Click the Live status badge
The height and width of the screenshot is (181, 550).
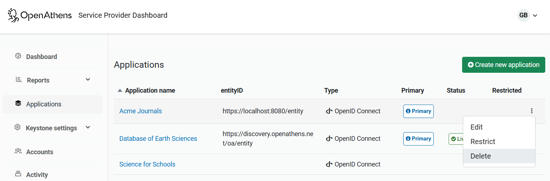456,139
